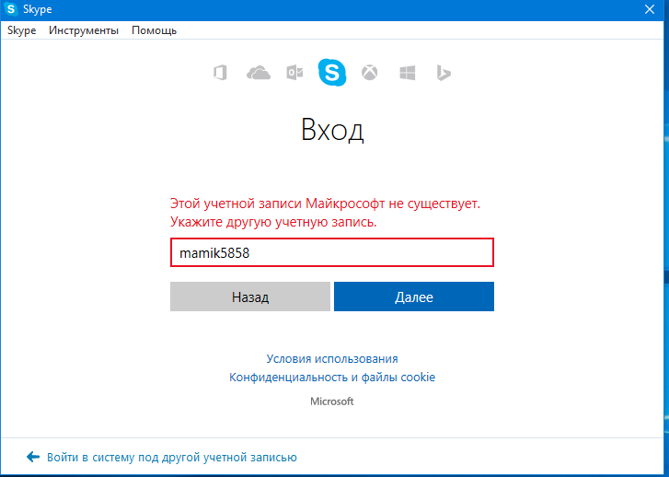Screen dimensions: 669x477
Task: Click the Office icon in the services row
Action: [220, 73]
